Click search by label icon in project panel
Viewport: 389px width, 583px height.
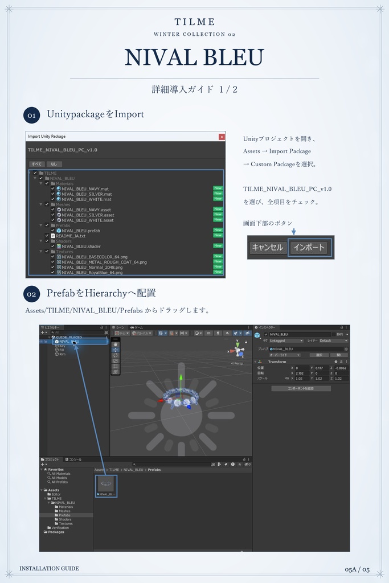click(x=226, y=464)
